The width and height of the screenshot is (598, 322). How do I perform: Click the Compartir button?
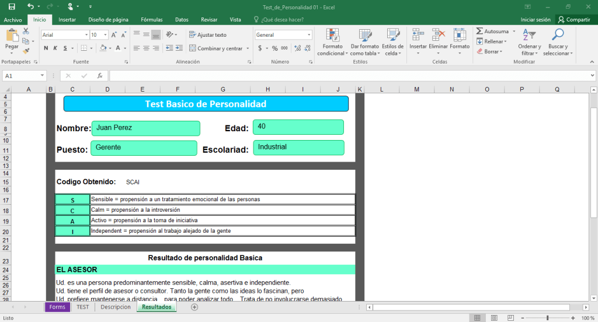coord(573,19)
